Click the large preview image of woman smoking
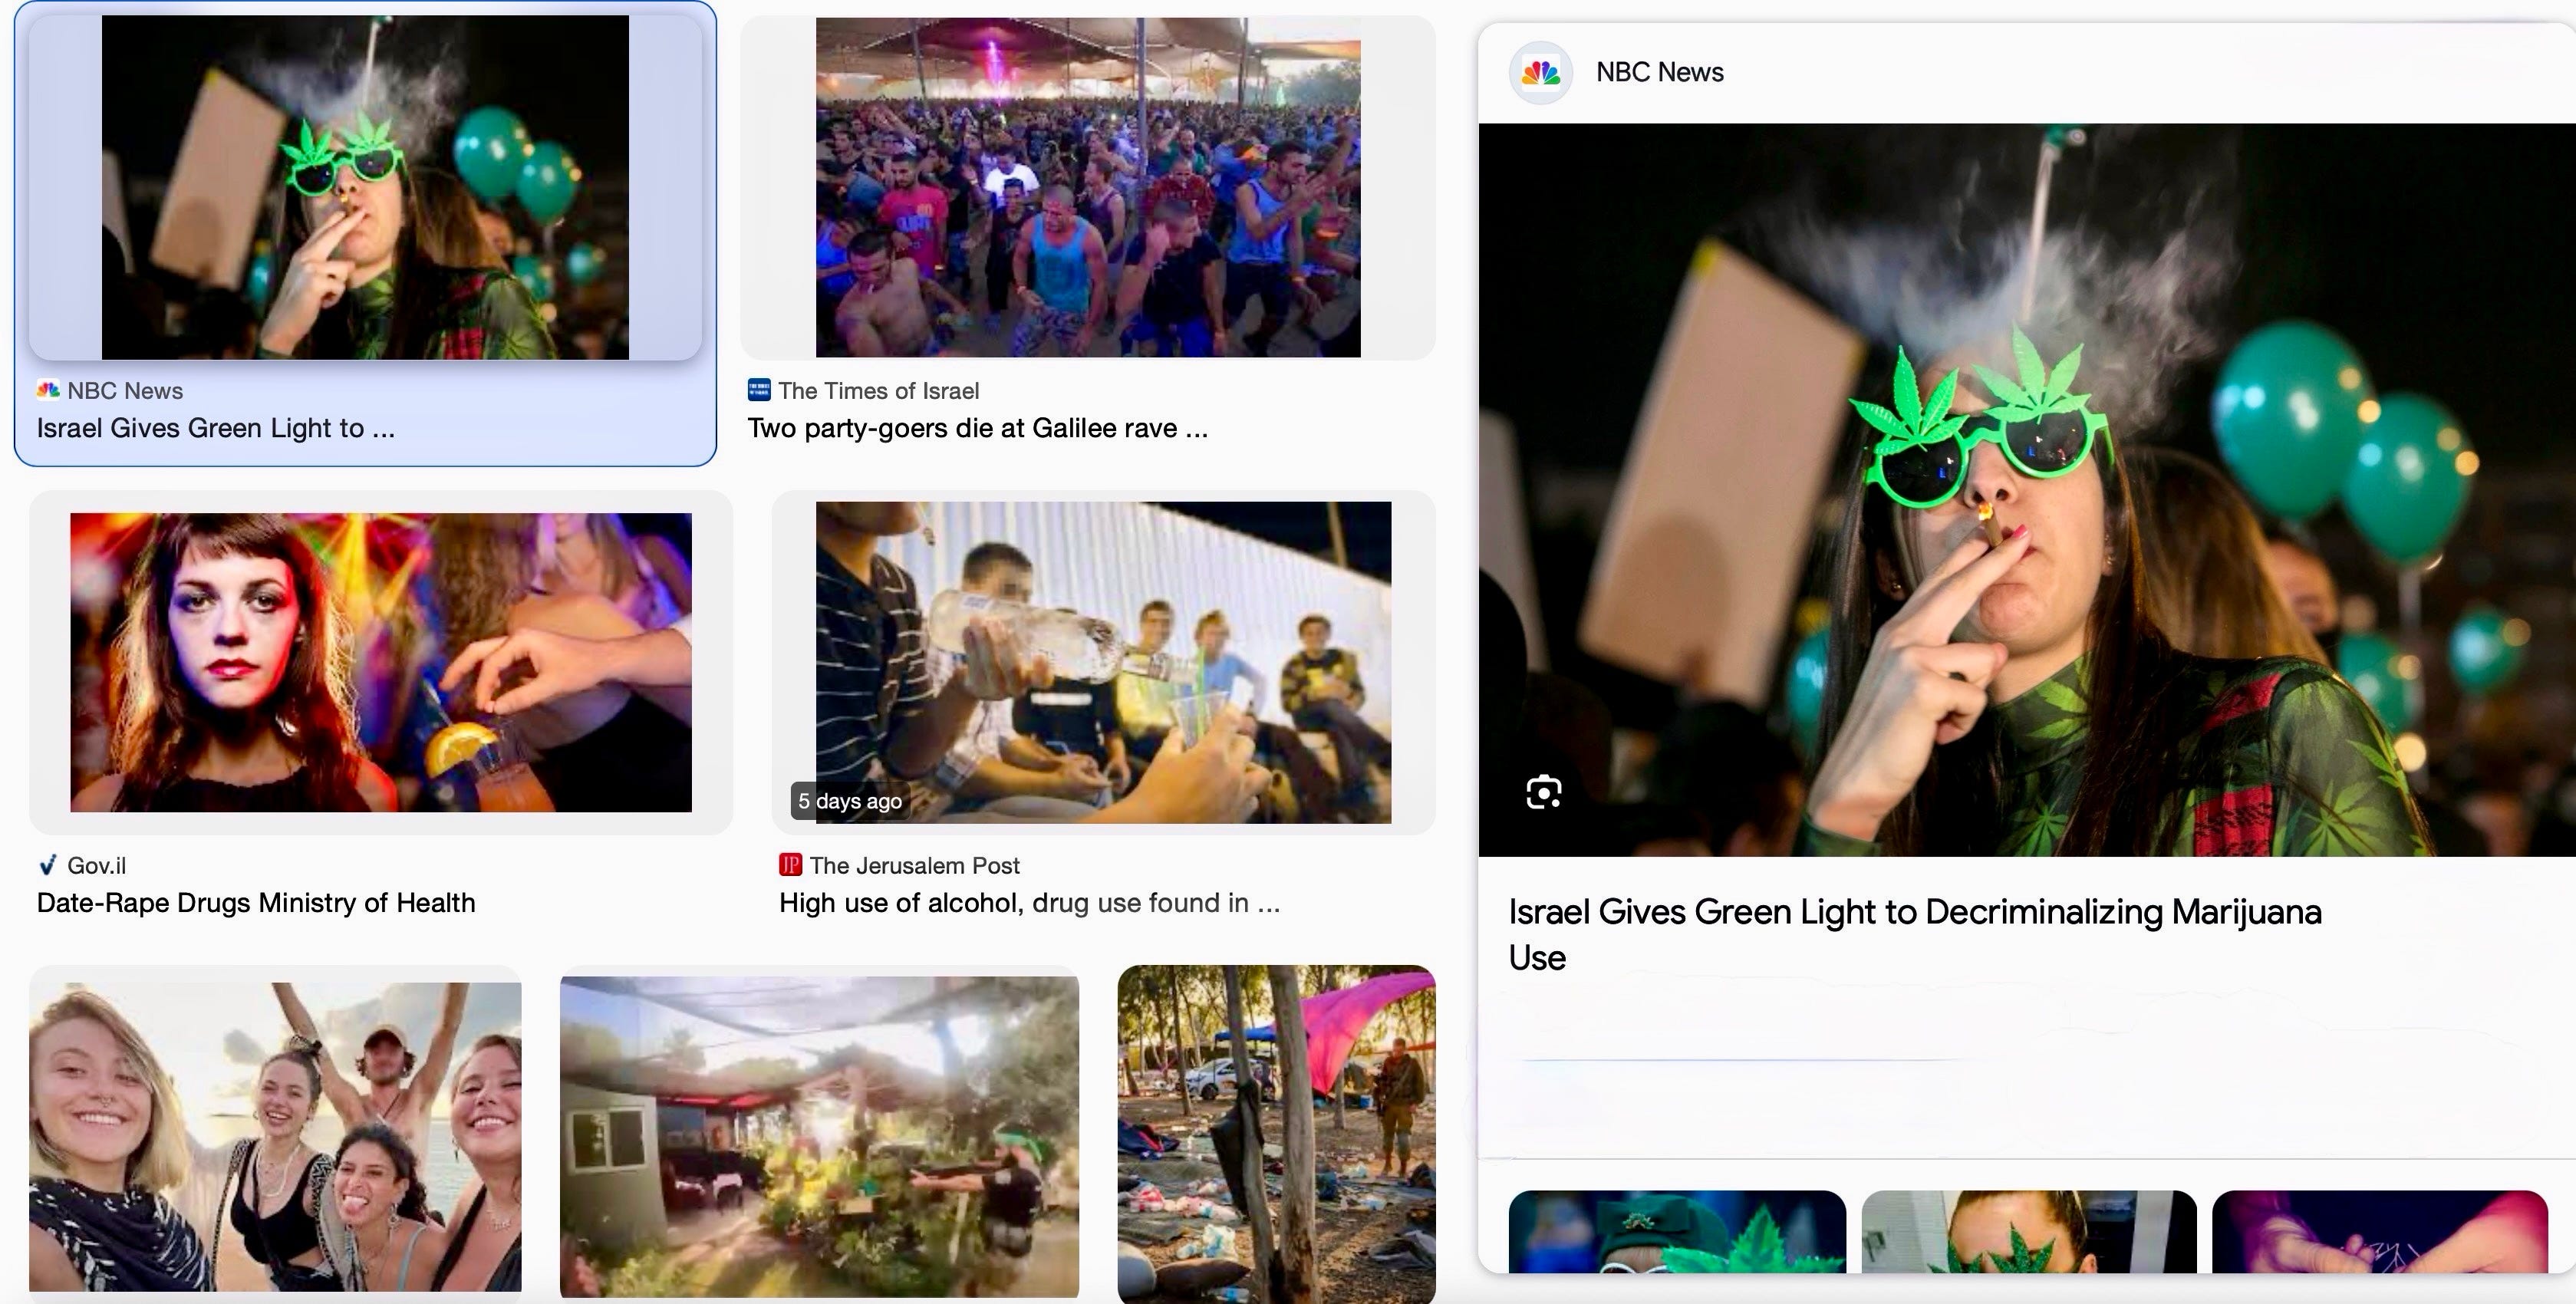 (x=2026, y=489)
